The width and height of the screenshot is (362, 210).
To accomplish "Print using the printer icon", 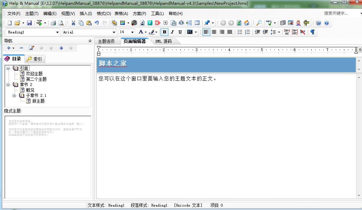I will 54,23.
